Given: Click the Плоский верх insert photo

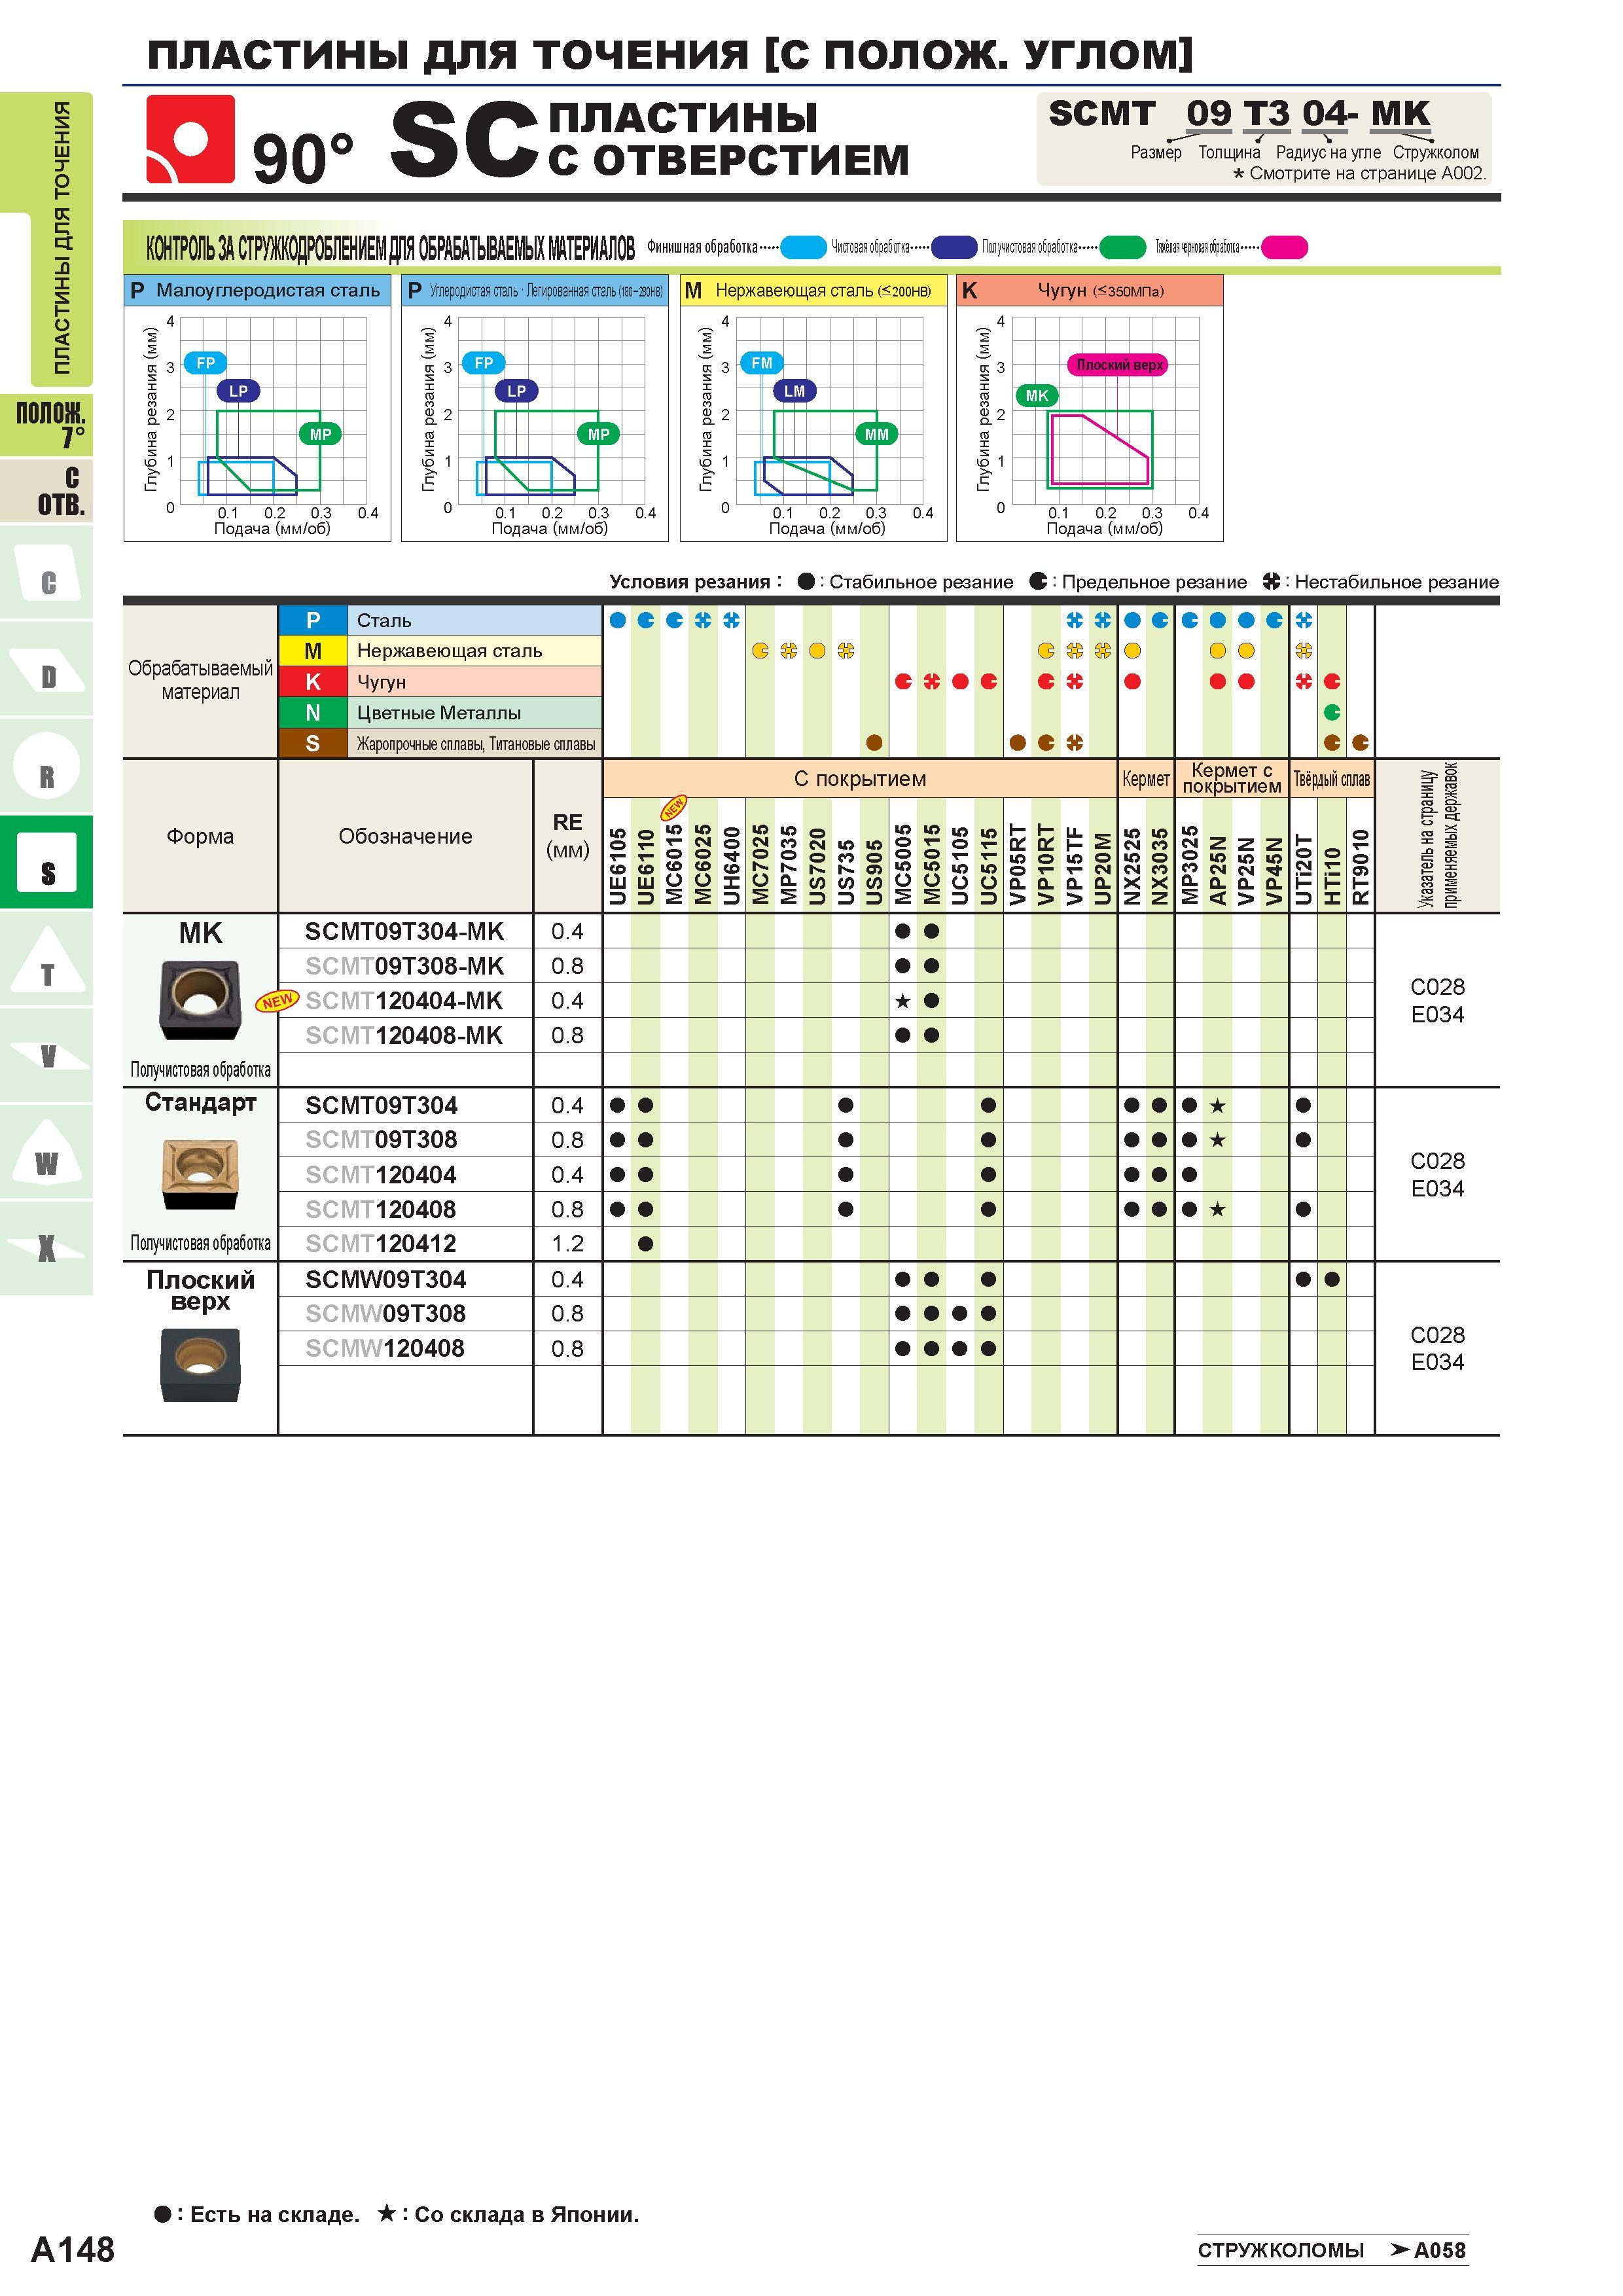Looking at the screenshot, I should 200,1365.
